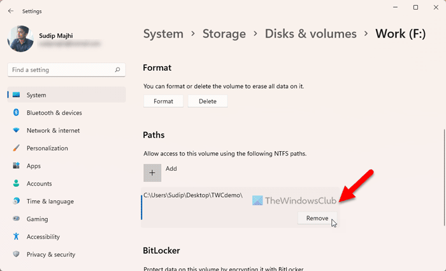
Task: Click the plus Add path button
Action: [152, 173]
